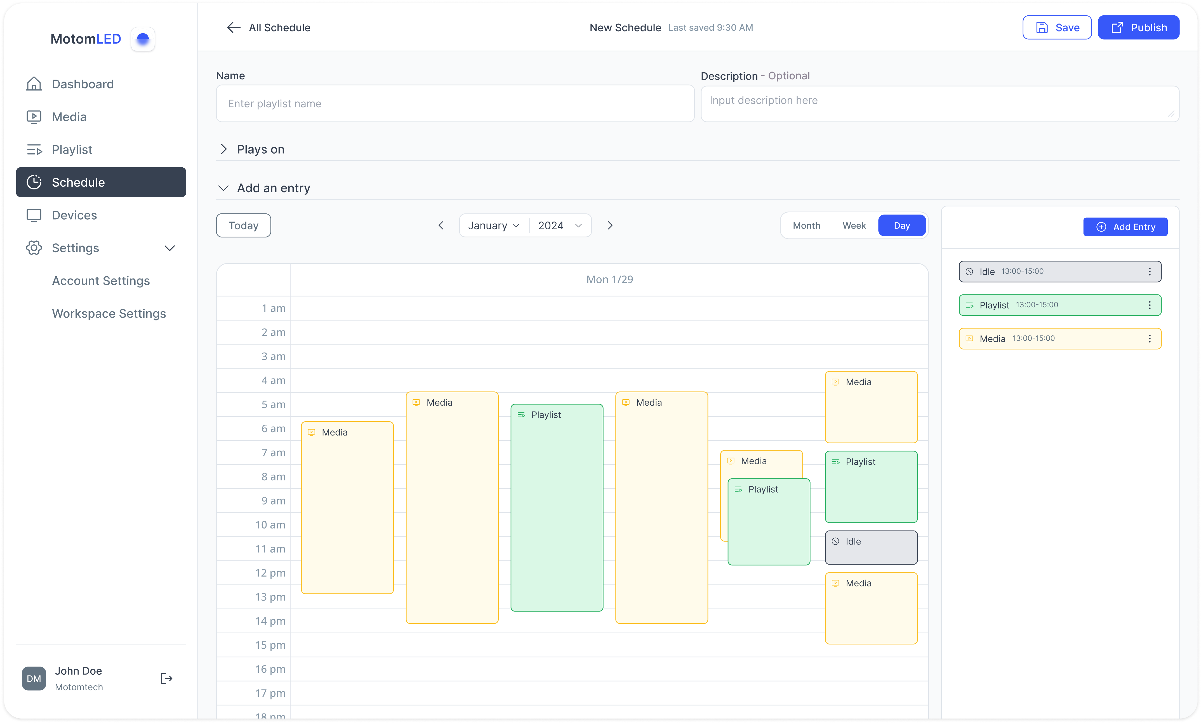
Task: Open options menu for Idle 13:00-15:00 entry
Action: (1150, 272)
